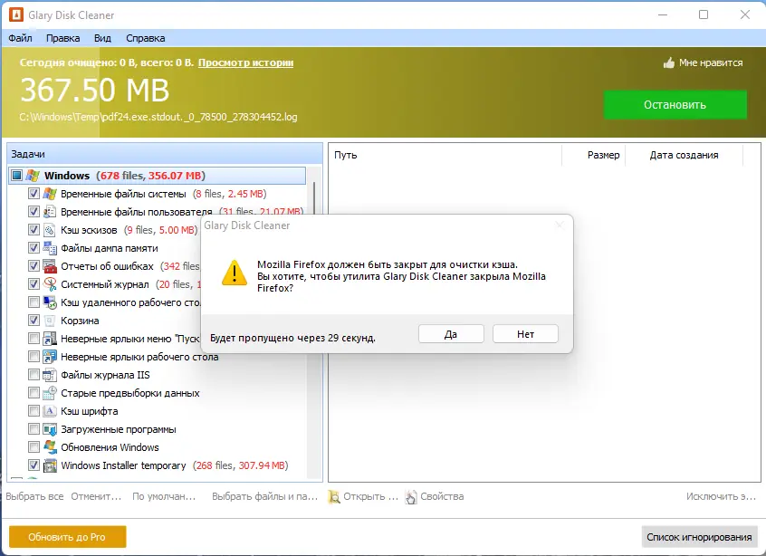The height and width of the screenshot is (556, 766).
Task: Enable Файлы журнала IIS checkbox
Action: coord(34,375)
